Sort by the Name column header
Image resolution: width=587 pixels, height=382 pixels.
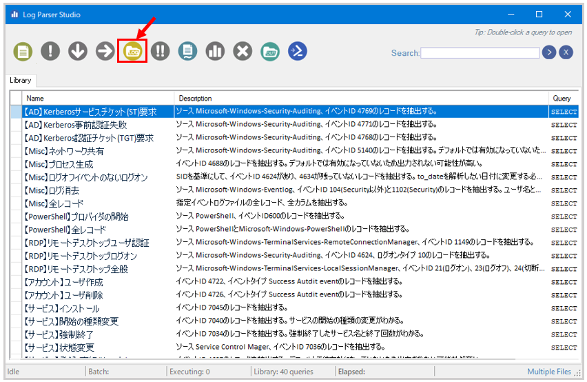pos(98,98)
